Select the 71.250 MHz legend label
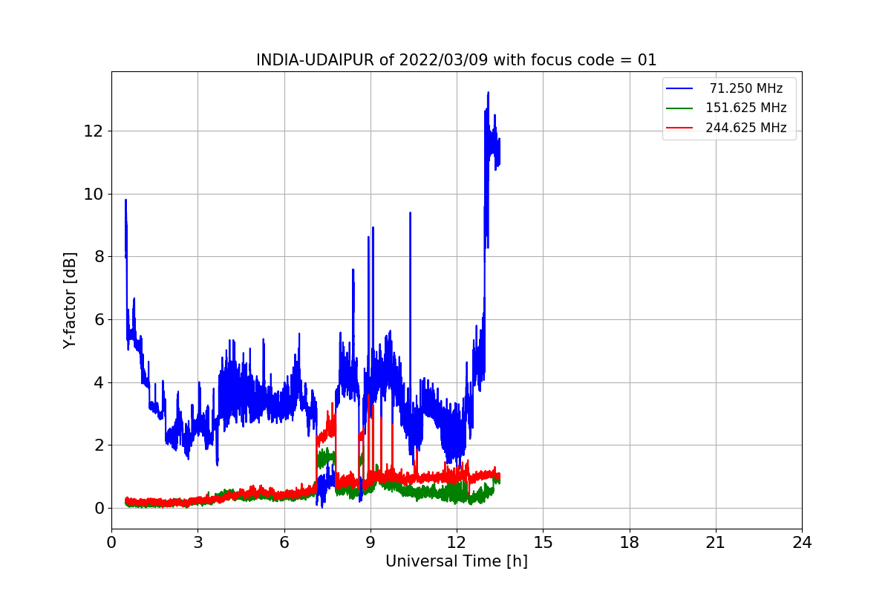This screenshot has width=891, height=594. click(746, 88)
